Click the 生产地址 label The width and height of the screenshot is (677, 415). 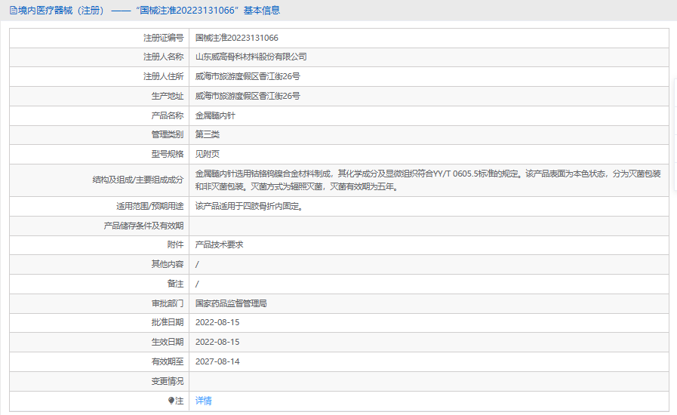point(168,96)
